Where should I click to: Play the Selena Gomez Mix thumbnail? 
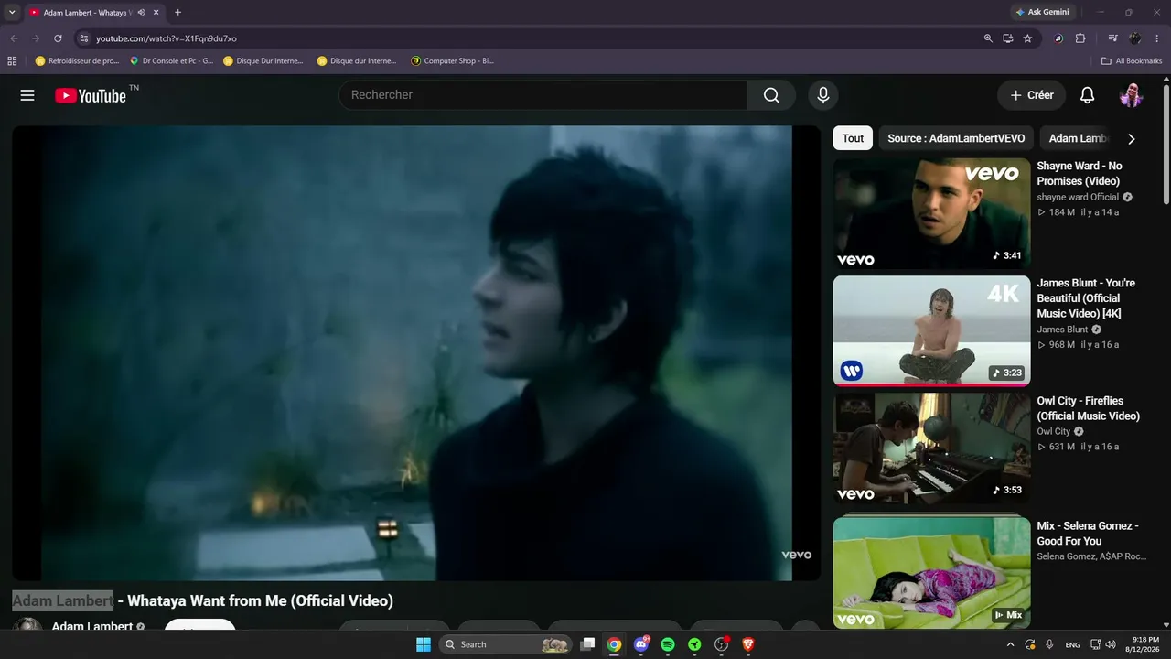point(931,573)
